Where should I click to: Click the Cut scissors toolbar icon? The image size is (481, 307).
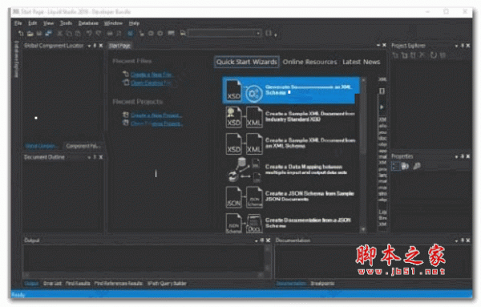click(x=60, y=33)
